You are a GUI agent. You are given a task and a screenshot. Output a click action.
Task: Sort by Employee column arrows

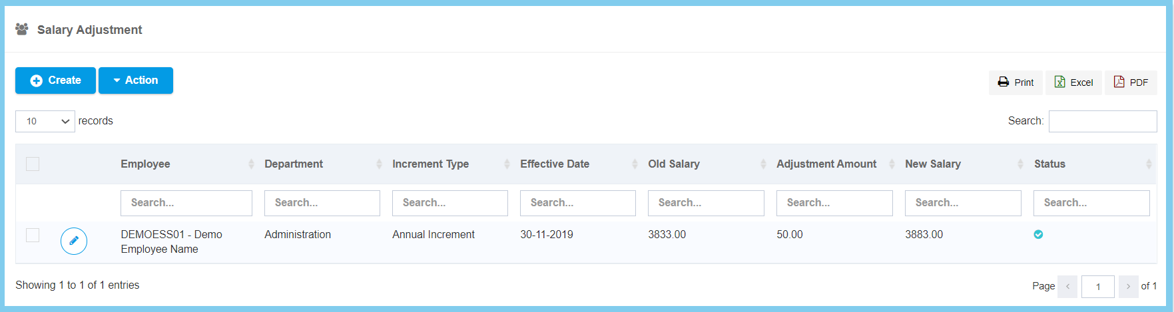251,164
